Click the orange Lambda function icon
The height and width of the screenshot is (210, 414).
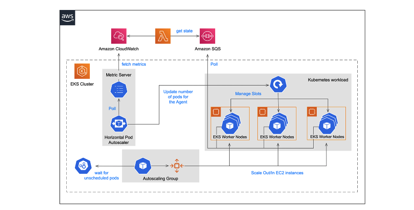click(163, 36)
